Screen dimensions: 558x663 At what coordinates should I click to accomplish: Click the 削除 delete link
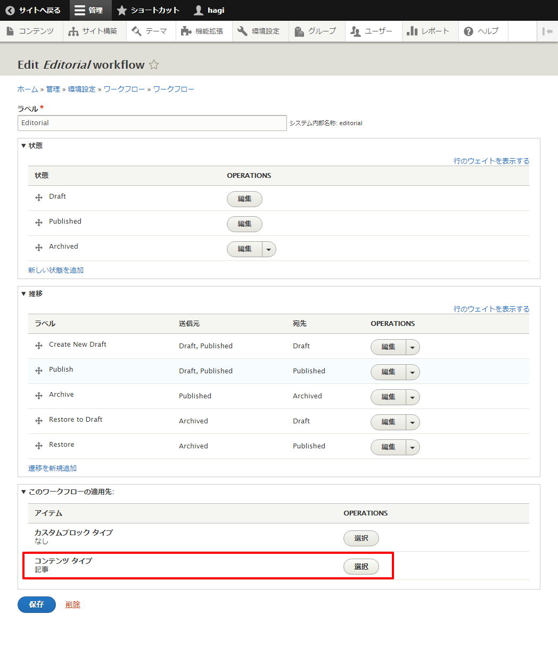tap(73, 604)
